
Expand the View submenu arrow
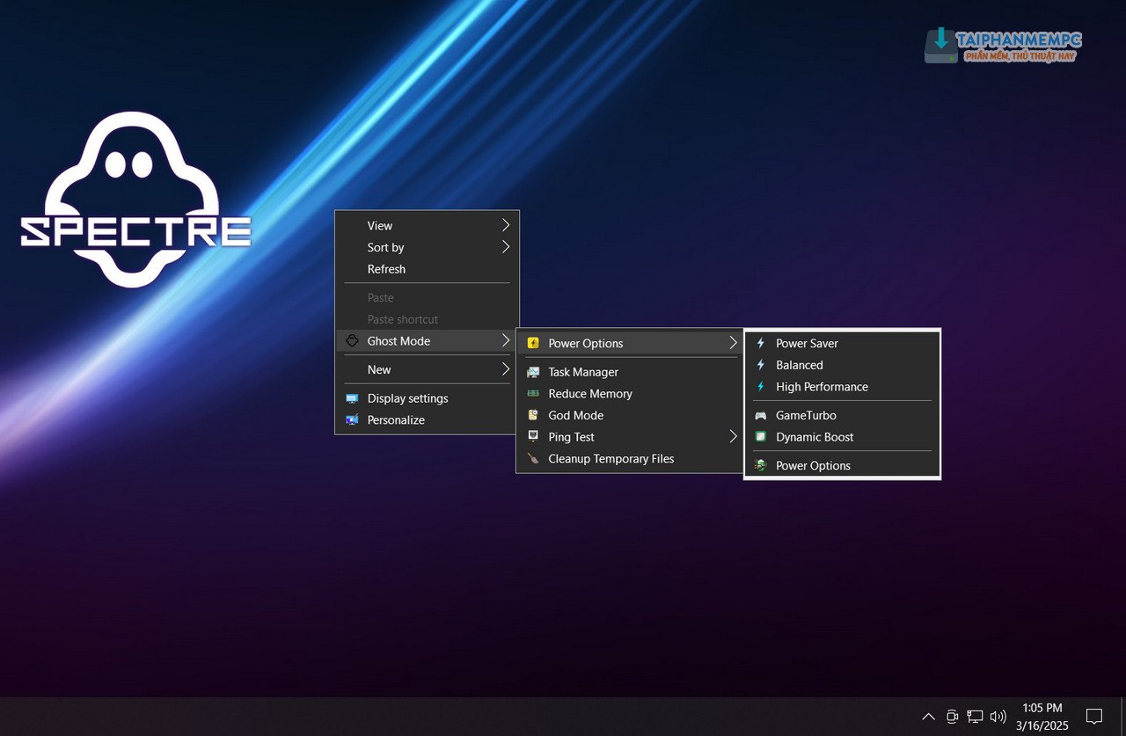506,226
